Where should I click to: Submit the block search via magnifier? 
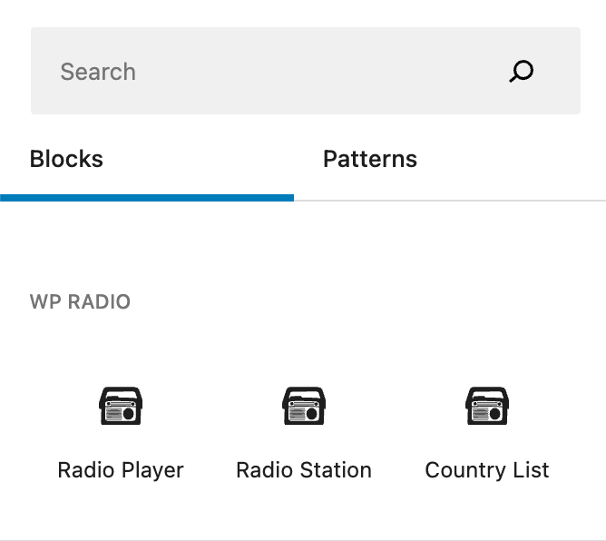[x=522, y=72]
